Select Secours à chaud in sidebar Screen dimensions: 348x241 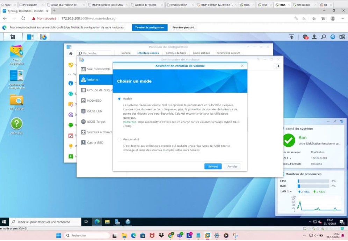(96, 132)
